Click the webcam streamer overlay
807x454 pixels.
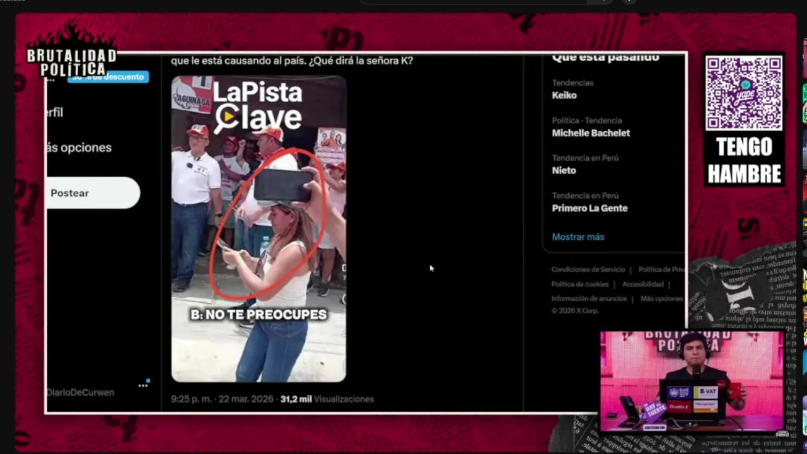692,382
